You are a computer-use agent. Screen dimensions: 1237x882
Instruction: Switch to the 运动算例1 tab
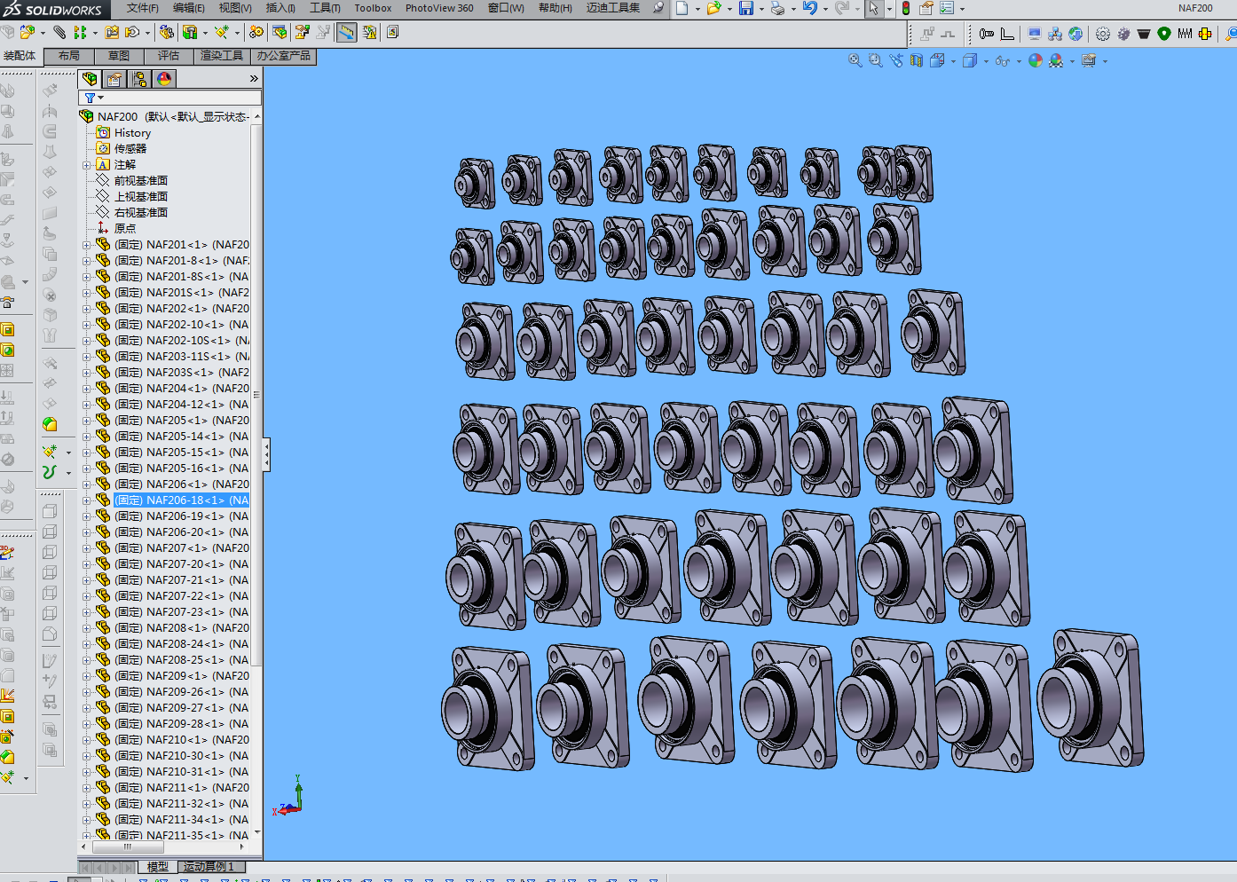tap(209, 867)
